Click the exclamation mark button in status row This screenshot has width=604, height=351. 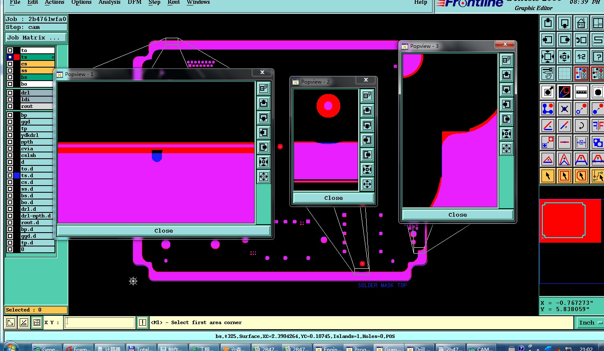coord(143,322)
